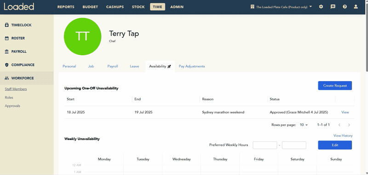
Task: Open the settings gear icon
Action: pos(321,6)
